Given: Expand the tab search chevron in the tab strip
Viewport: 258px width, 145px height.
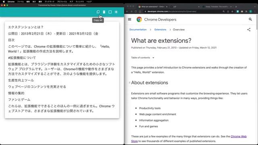Looking at the screenshot, I should coord(255,7).
